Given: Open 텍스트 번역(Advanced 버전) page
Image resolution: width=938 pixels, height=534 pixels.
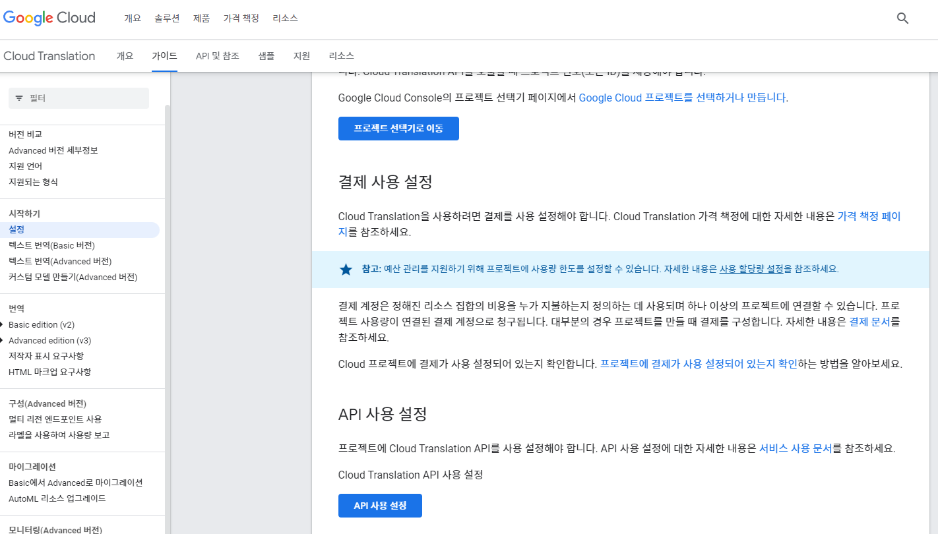Looking at the screenshot, I should pos(60,261).
